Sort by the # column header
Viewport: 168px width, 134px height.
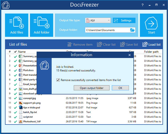pos(10,52)
